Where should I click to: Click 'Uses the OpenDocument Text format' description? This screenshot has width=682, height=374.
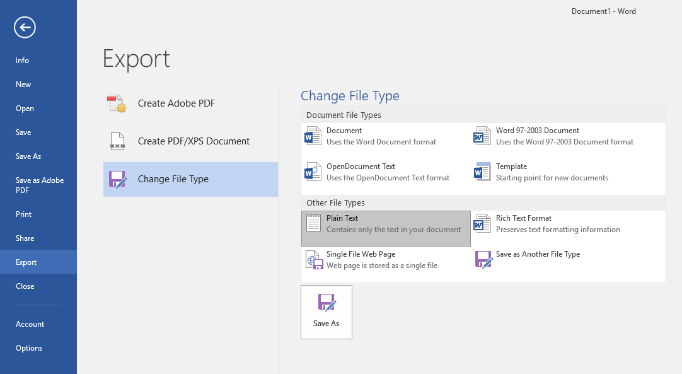point(388,178)
